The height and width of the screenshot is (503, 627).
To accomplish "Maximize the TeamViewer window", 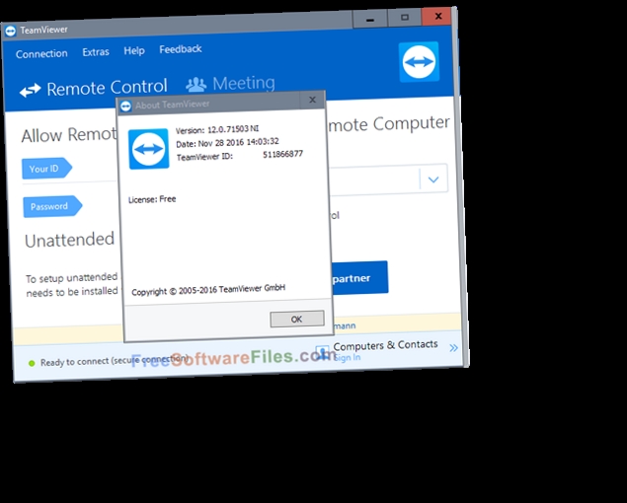I will pyautogui.click(x=404, y=17).
